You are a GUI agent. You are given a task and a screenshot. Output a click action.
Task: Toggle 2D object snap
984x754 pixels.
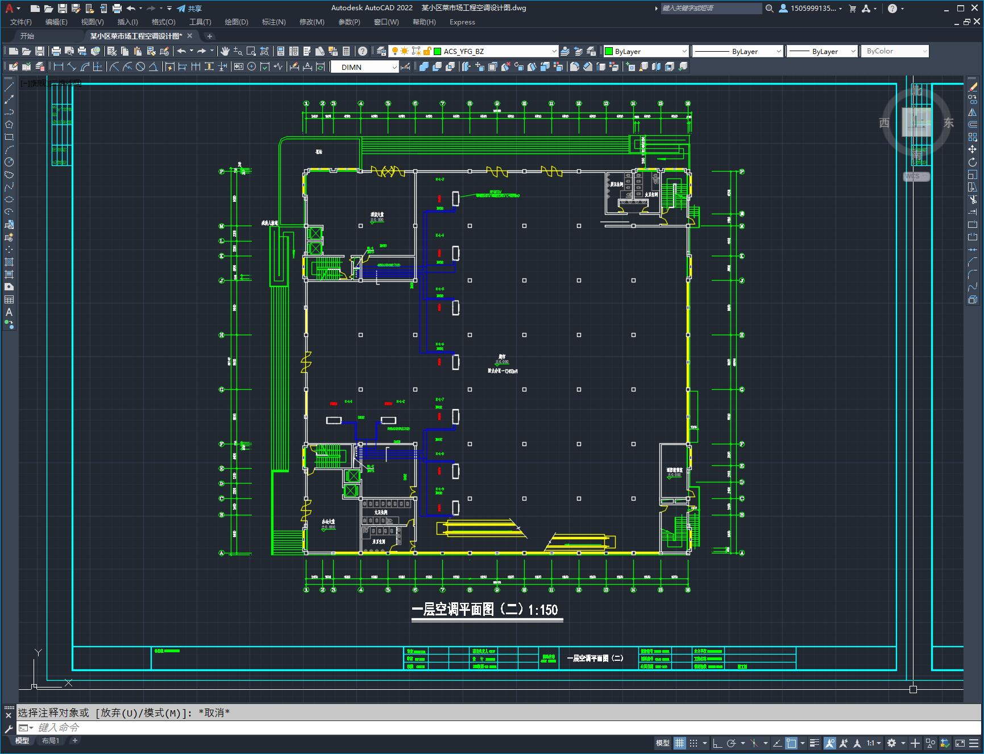point(791,743)
